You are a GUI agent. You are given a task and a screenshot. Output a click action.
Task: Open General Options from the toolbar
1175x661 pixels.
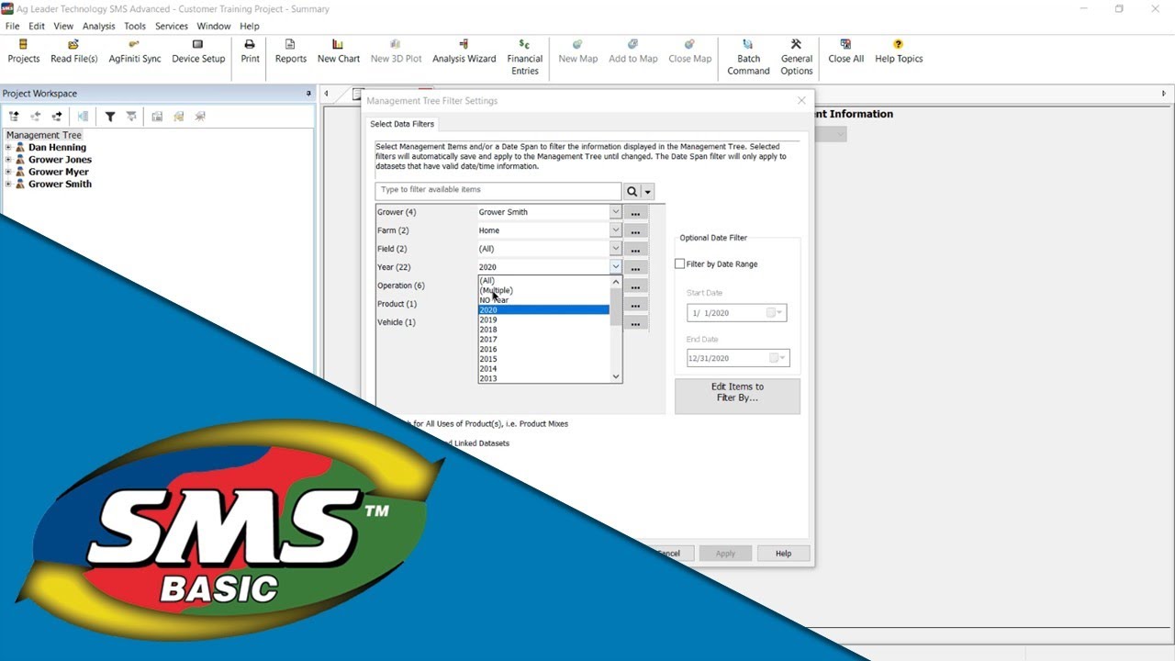(x=796, y=57)
